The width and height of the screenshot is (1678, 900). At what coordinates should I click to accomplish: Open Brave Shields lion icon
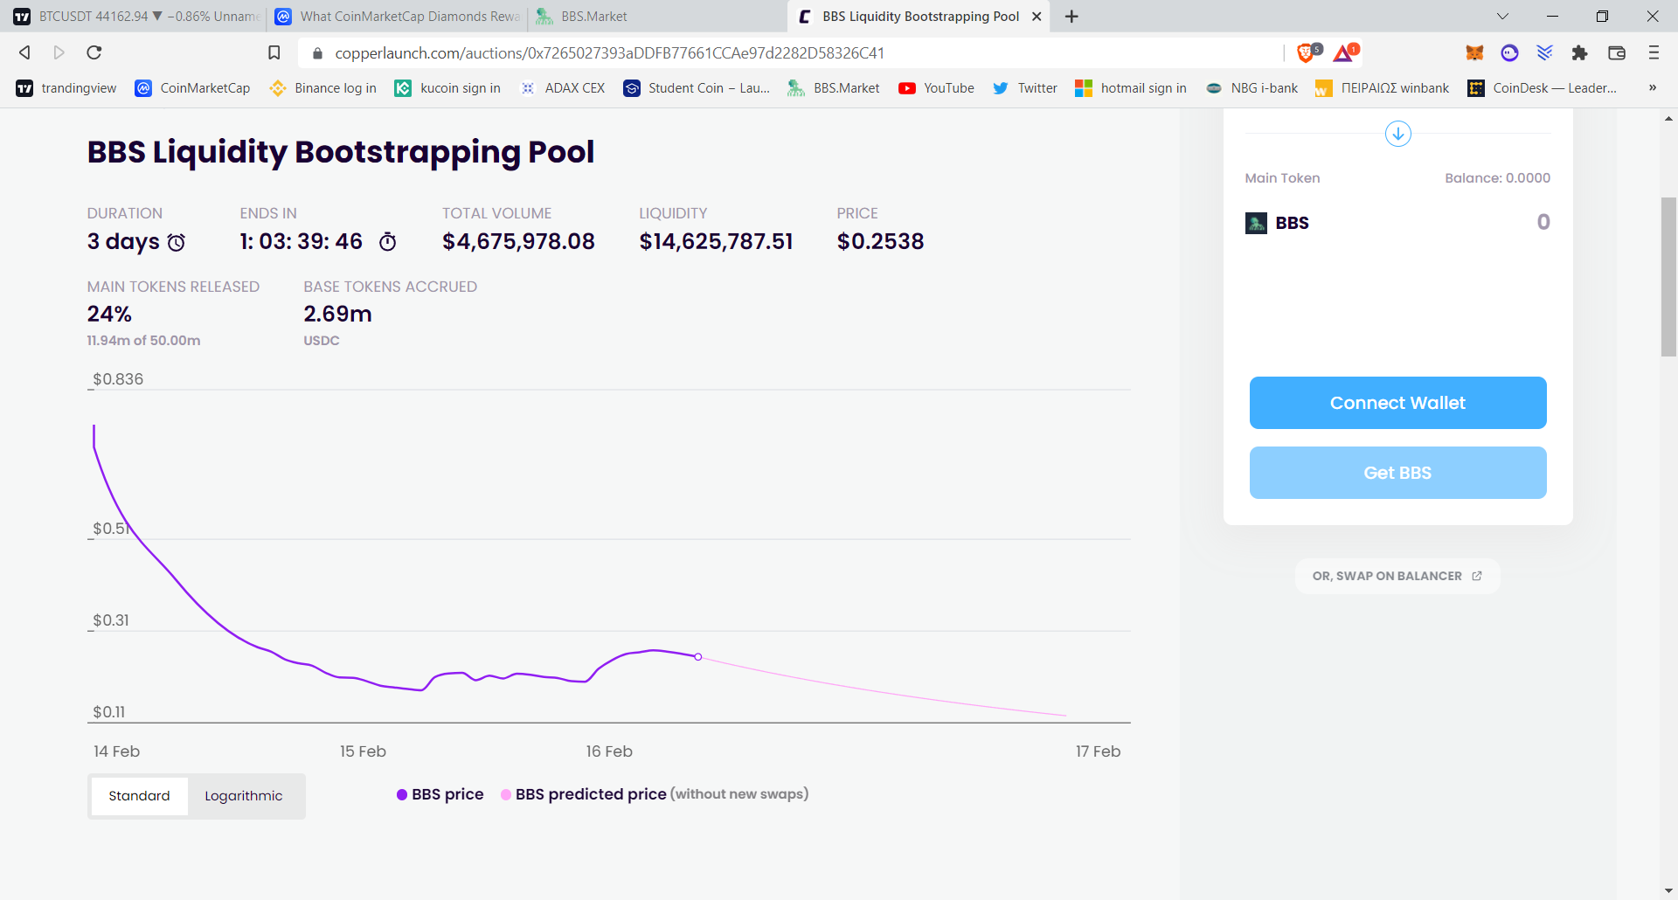[x=1307, y=52]
